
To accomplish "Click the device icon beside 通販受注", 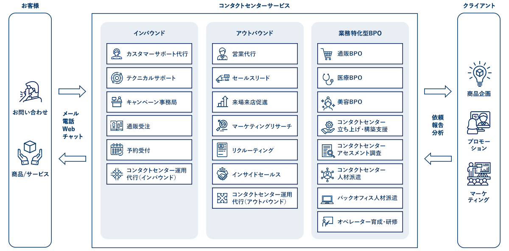I will (x=117, y=126).
